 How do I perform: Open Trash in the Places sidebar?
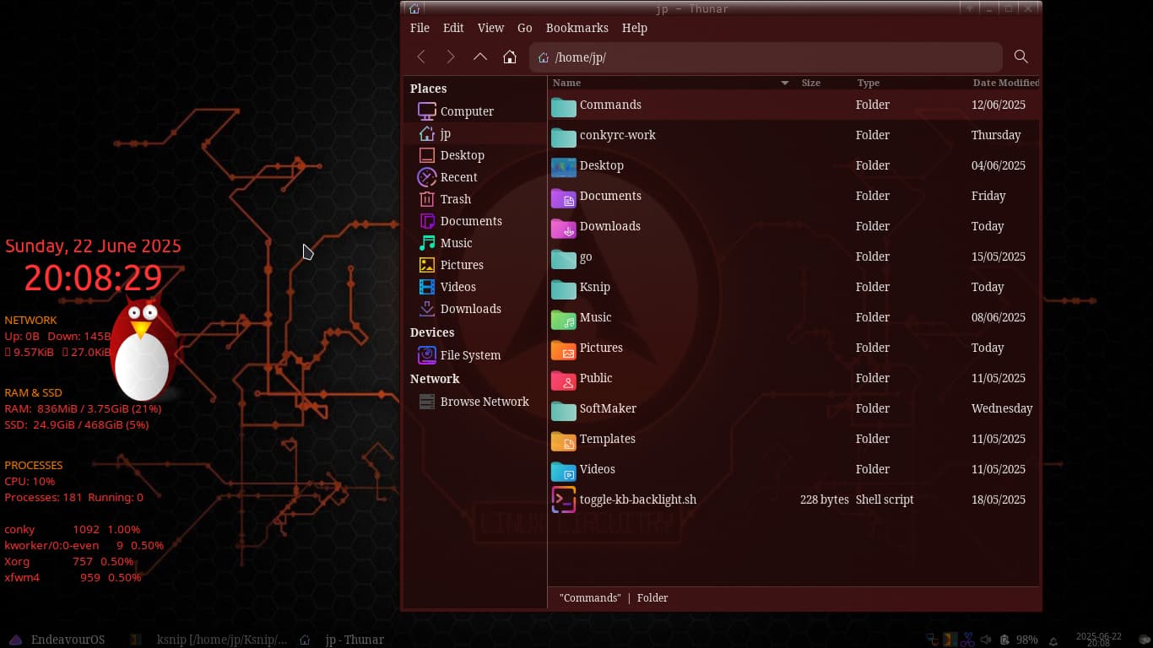click(455, 199)
